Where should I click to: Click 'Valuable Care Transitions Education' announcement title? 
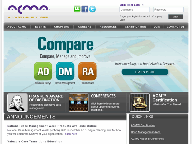coord(35,141)
